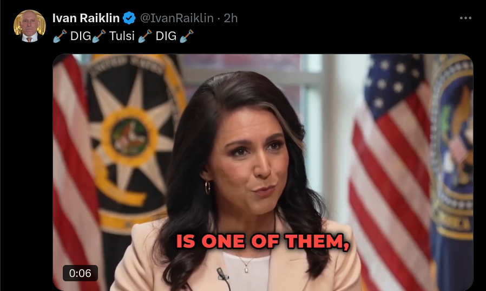Click the red IS ONE OF THEM caption

click(x=263, y=241)
